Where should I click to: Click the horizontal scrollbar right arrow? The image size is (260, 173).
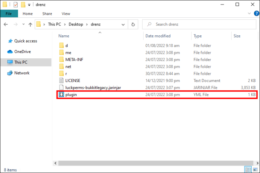pyautogui.click(x=257, y=163)
